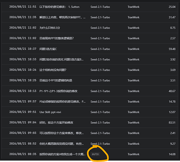Open the prompt '为什么只有8.5分'
180x162 pixels.
[x=50, y=28]
